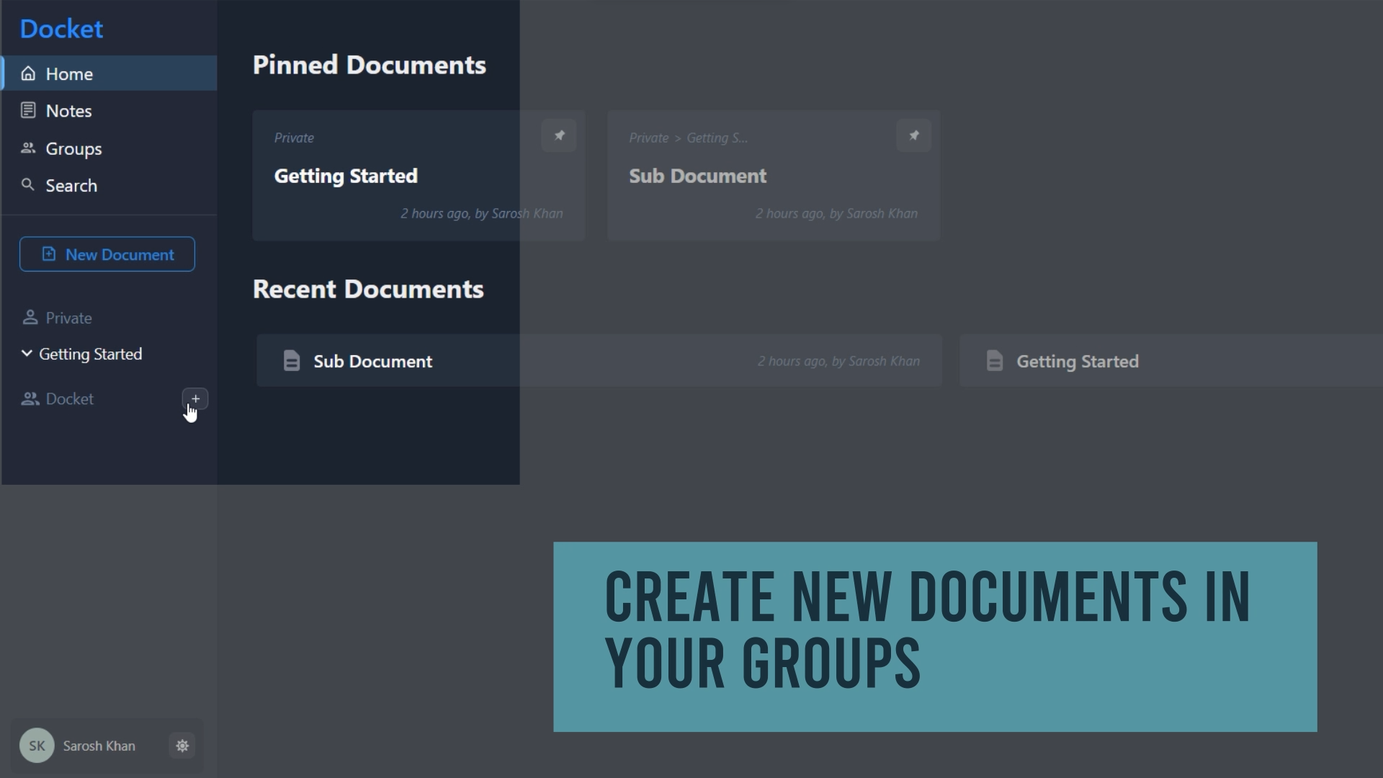Viewport: 1383px width, 778px height.
Task: Toggle the theme with the sun icon
Action: (x=182, y=746)
